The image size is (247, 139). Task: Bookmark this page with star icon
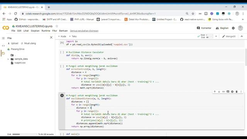pos(193,14)
